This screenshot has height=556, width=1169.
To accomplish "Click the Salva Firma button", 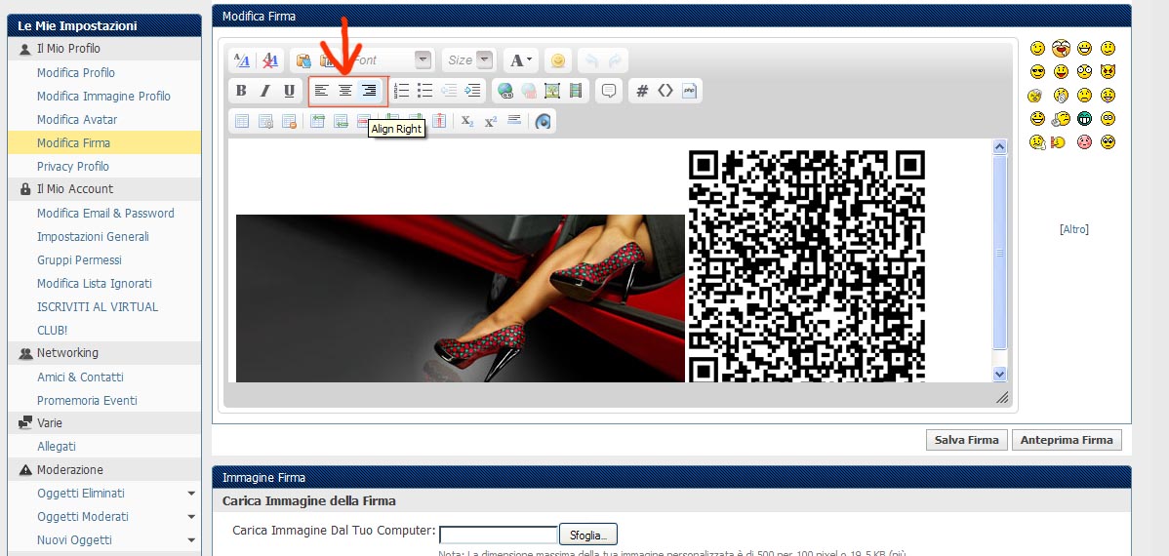I will (966, 440).
